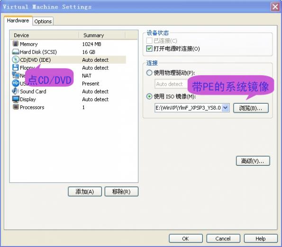Click the 浏览(B)... browse button
Screen dimensions: 282x247
(251, 108)
